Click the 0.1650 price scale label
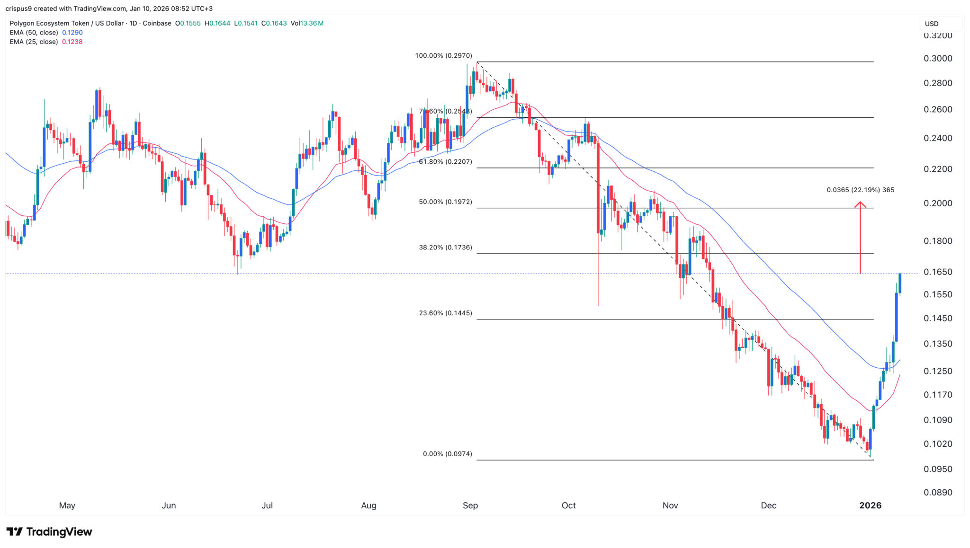 pos(938,272)
